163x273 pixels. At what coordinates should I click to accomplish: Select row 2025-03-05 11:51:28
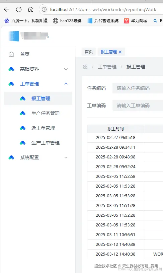(125, 206)
